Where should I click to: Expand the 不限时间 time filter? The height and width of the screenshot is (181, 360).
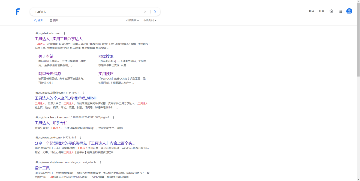[150, 20]
